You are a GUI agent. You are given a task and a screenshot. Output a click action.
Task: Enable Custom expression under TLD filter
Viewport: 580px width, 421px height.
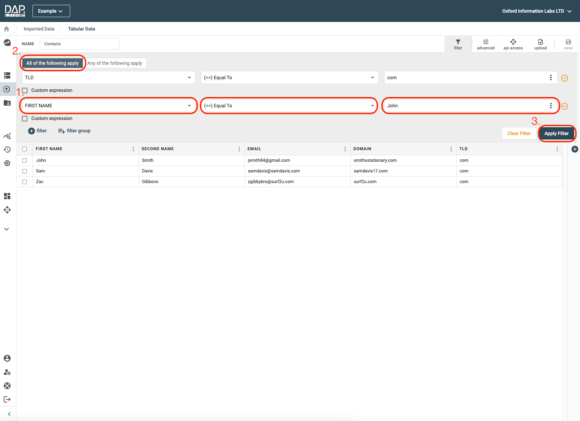point(25,91)
